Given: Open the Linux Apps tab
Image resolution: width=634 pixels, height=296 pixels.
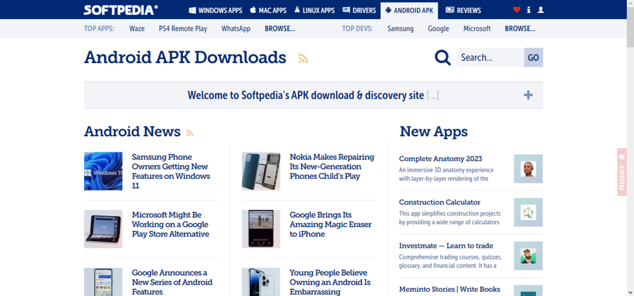Looking at the screenshot, I should [314, 10].
